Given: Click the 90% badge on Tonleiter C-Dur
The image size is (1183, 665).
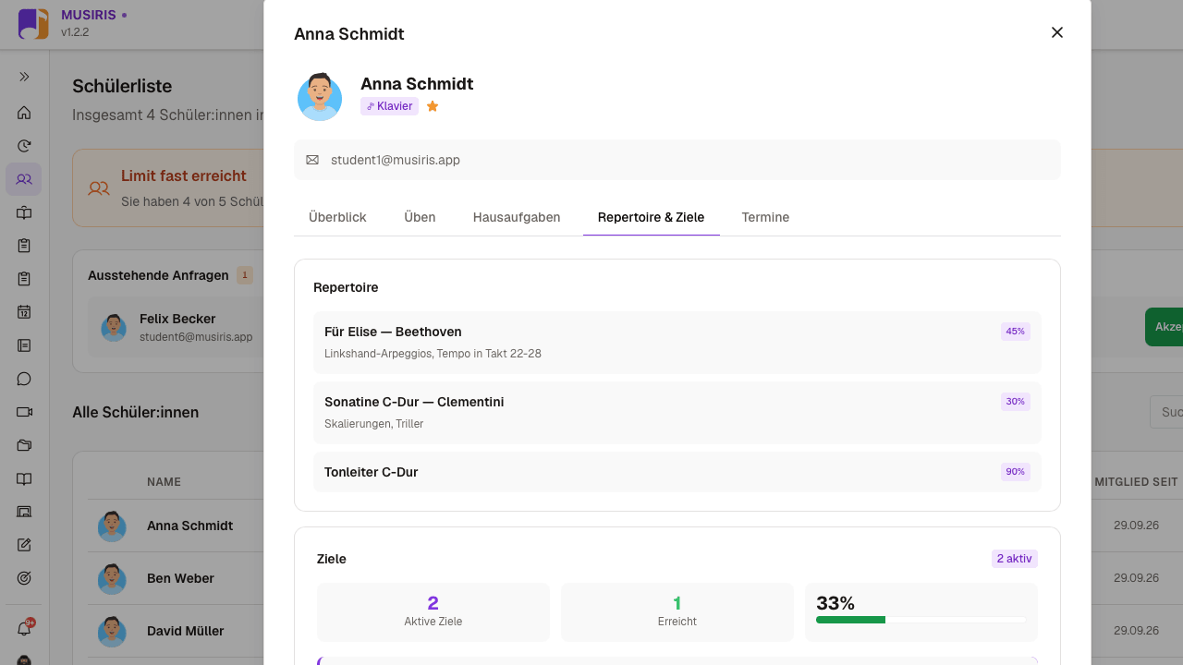Looking at the screenshot, I should coord(1015,472).
